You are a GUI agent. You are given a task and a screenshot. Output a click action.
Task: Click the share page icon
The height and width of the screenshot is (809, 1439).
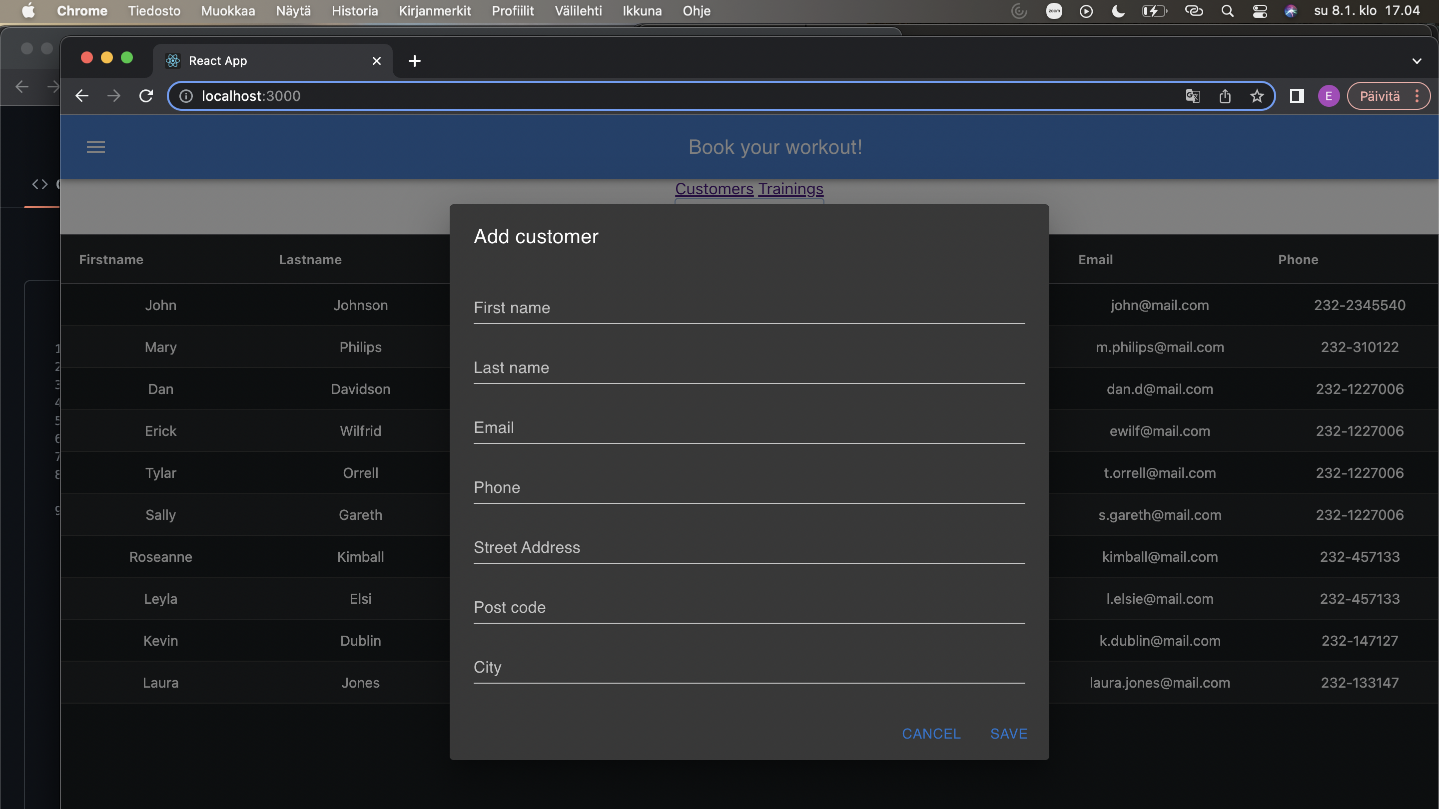(x=1225, y=96)
